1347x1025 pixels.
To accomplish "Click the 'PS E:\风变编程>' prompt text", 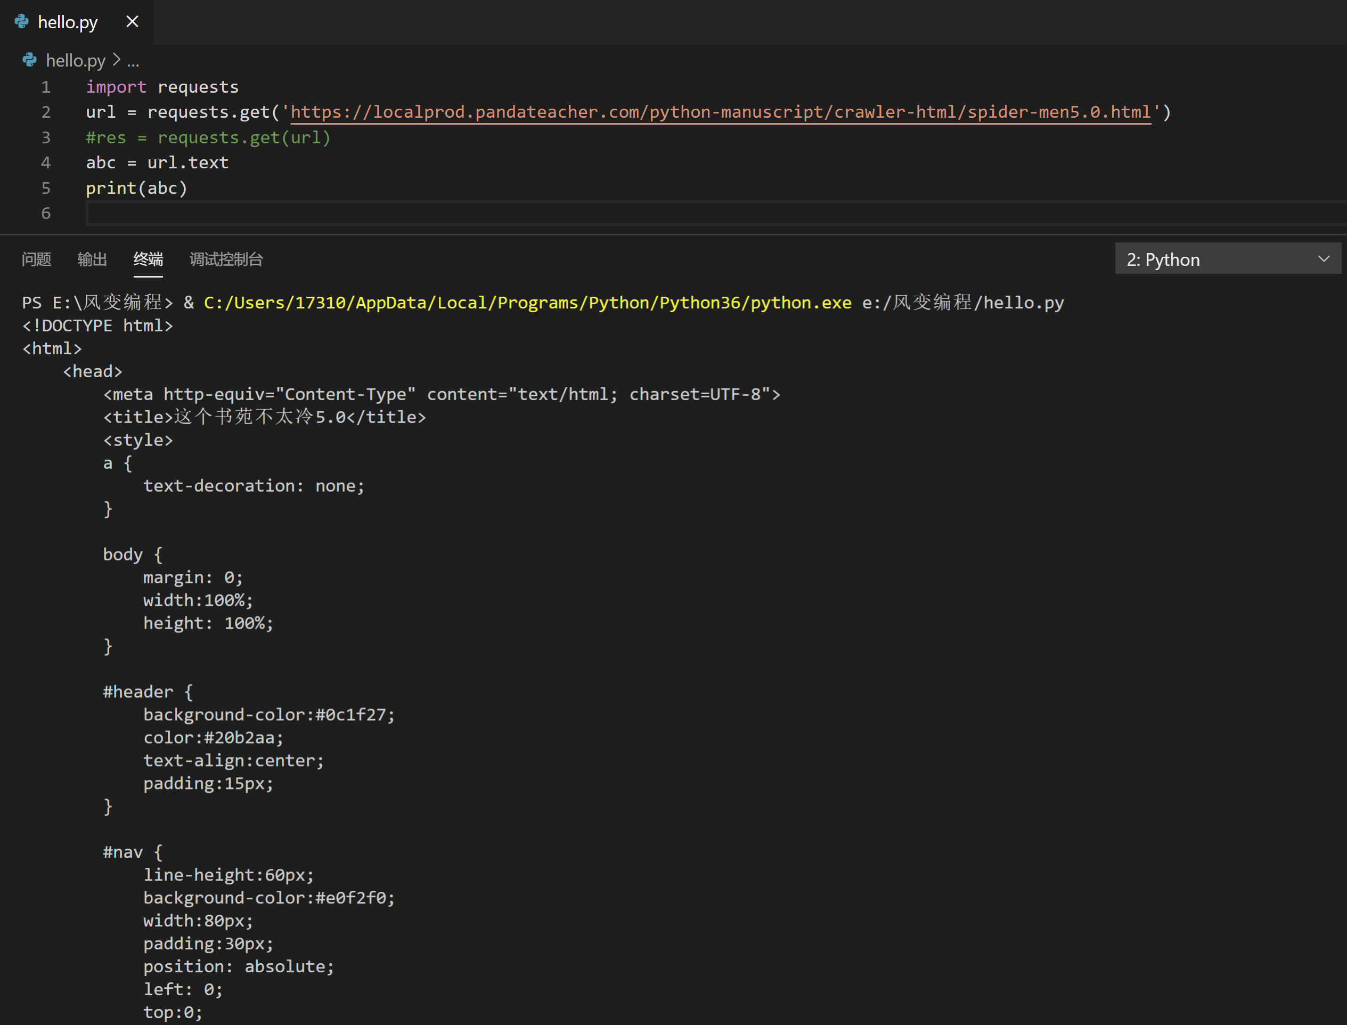I will [97, 303].
